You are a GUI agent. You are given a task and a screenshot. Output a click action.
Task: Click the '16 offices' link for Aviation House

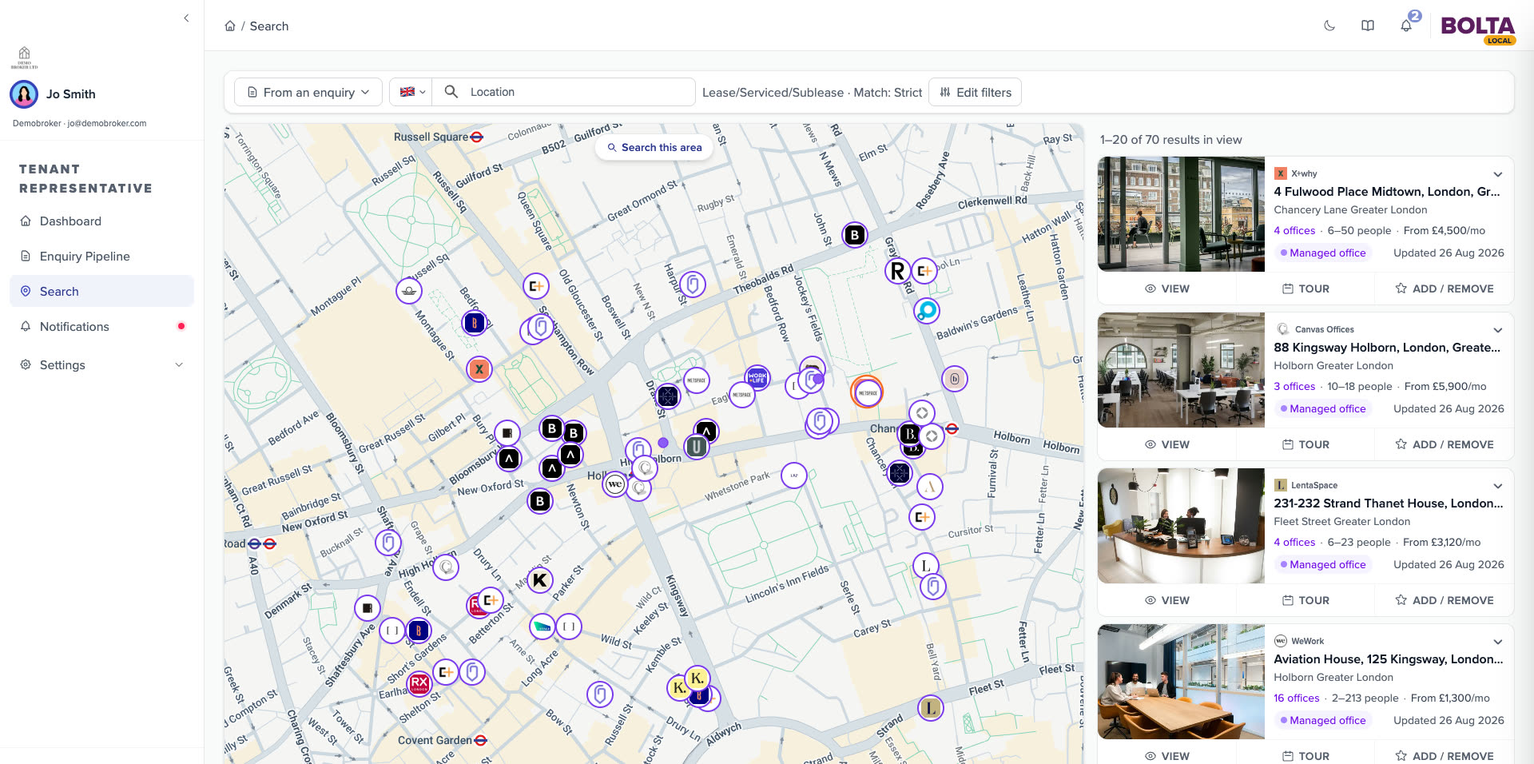coord(1297,698)
